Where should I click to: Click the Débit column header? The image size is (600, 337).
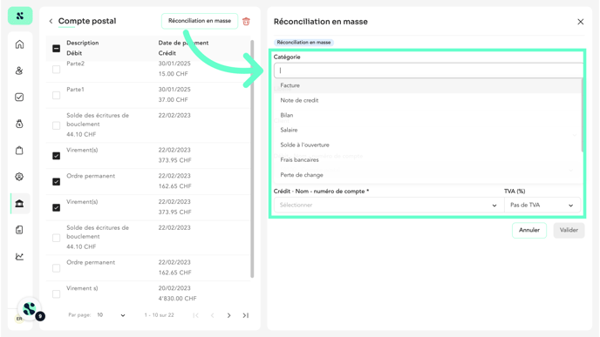click(x=74, y=53)
